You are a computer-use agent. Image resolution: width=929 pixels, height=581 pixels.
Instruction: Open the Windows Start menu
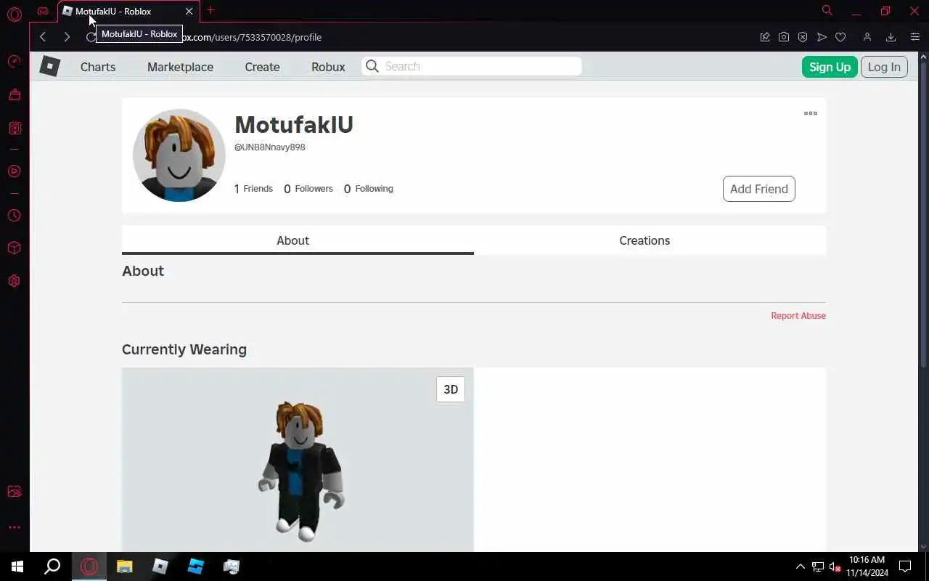click(x=17, y=566)
